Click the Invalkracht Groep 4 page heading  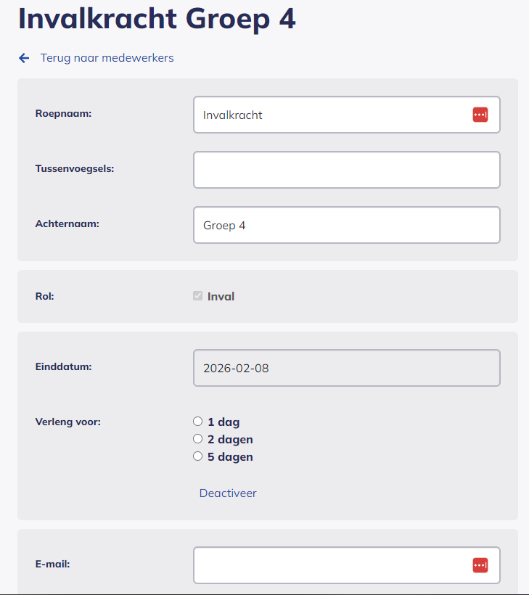[x=157, y=19]
